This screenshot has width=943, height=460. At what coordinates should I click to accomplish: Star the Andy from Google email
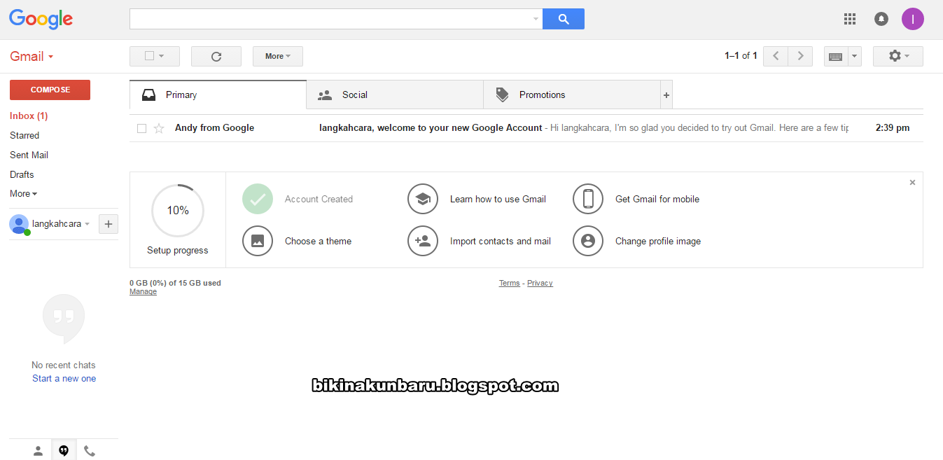click(x=159, y=128)
